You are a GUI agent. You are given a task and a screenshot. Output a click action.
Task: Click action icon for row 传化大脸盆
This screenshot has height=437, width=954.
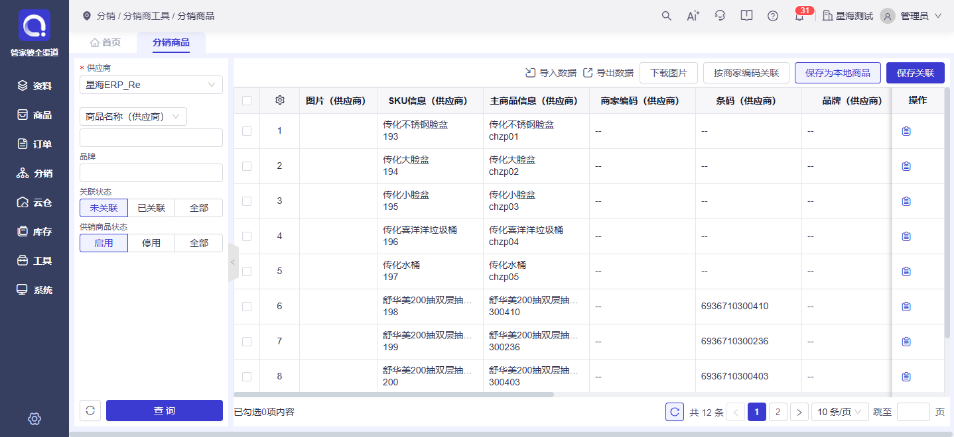pyautogui.click(x=906, y=166)
